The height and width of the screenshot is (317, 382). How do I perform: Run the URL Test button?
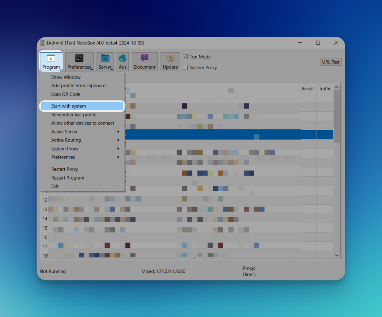[331, 62]
